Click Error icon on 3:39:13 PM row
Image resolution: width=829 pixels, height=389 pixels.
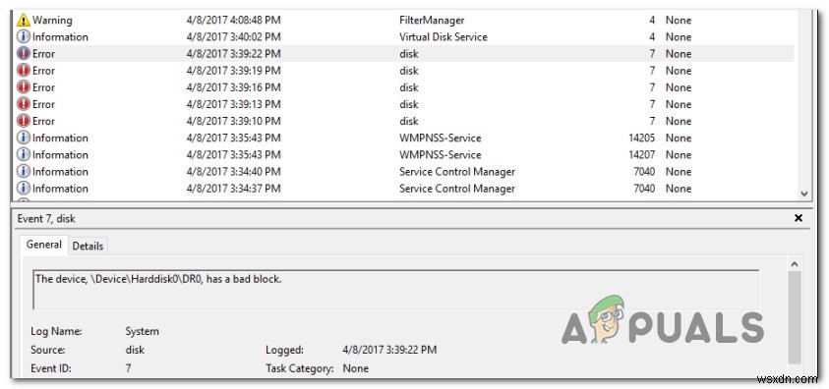(x=24, y=104)
